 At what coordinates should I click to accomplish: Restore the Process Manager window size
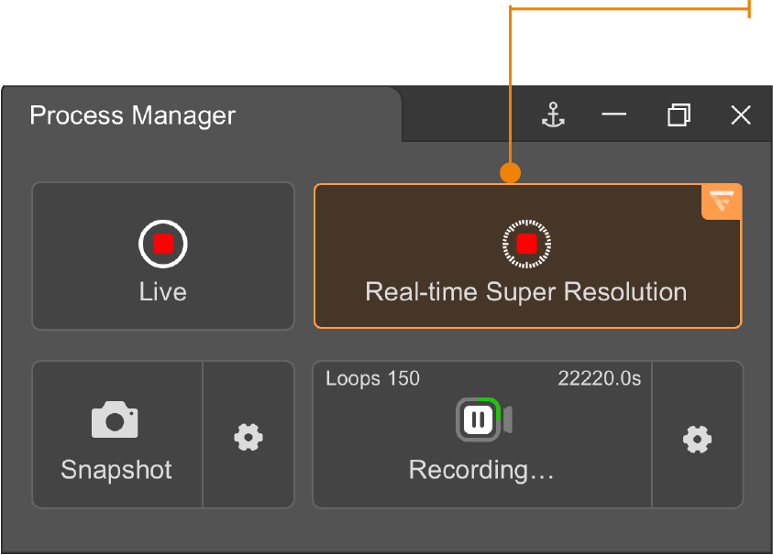coord(679,114)
